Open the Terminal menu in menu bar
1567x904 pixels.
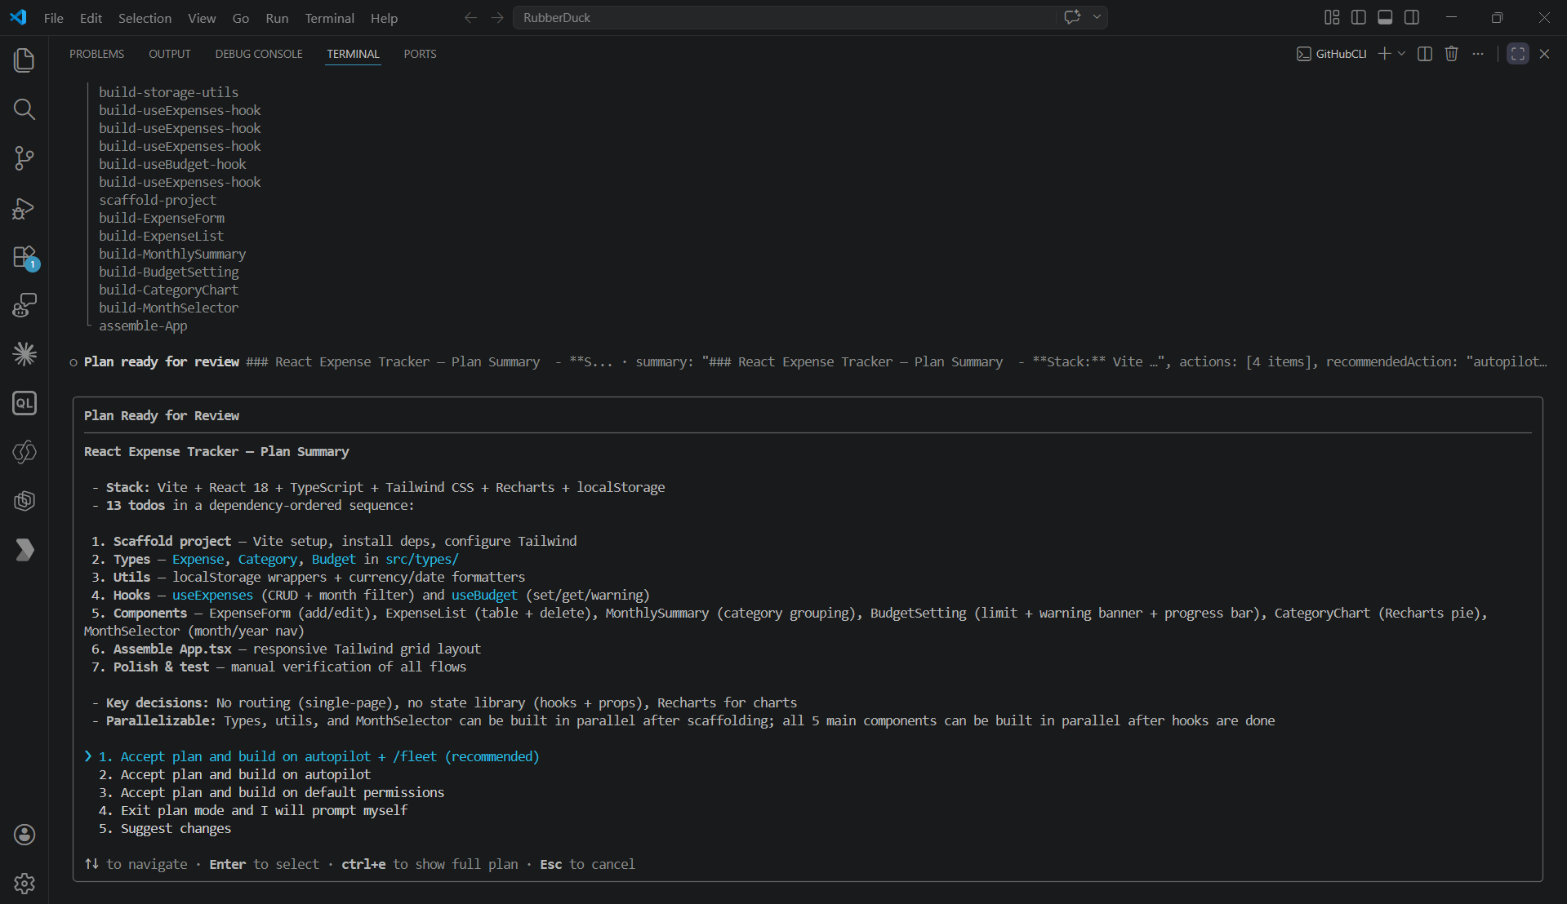(x=329, y=18)
